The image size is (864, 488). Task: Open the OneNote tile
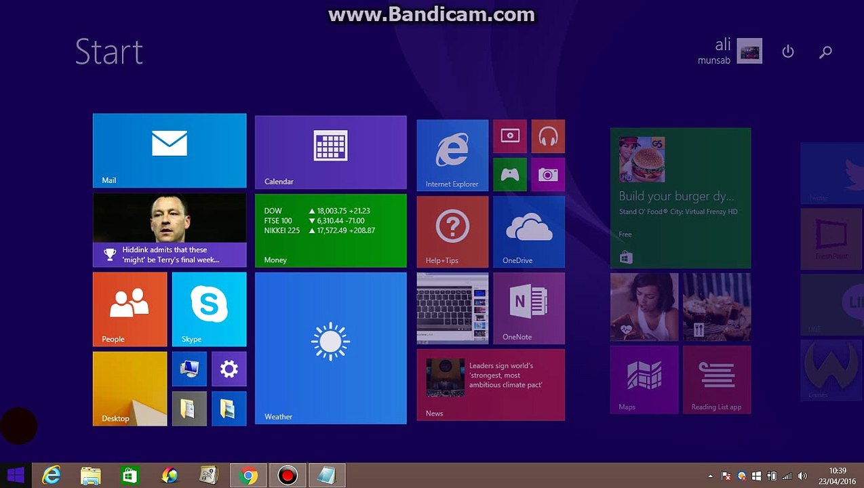pyautogui.click(x=529, y=308)
